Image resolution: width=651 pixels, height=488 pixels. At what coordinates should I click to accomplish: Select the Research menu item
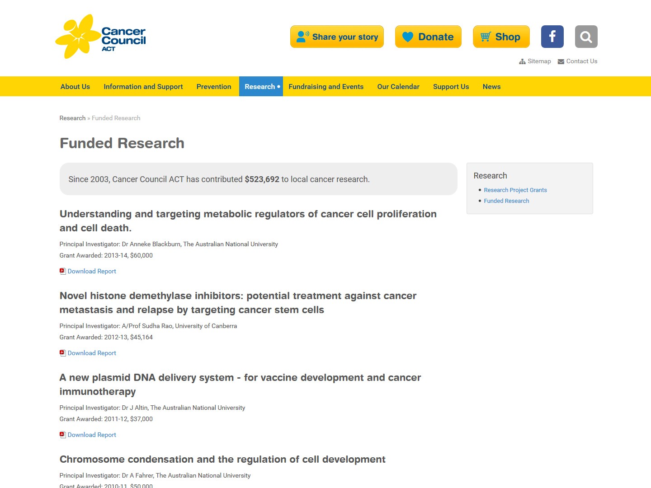pyautogui.click(x=261, y=86)
